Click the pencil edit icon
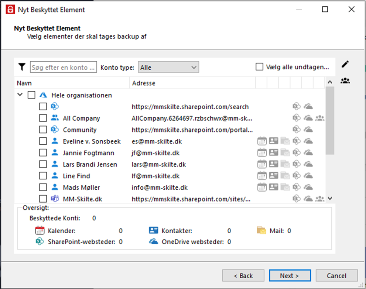Image resolution: width=366 pixels, height=289 pixels. click(345, 64)
